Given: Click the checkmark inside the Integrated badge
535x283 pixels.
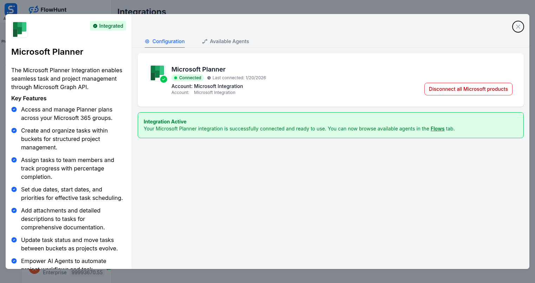Looking at the screenshot, I should tap(95, 26).
